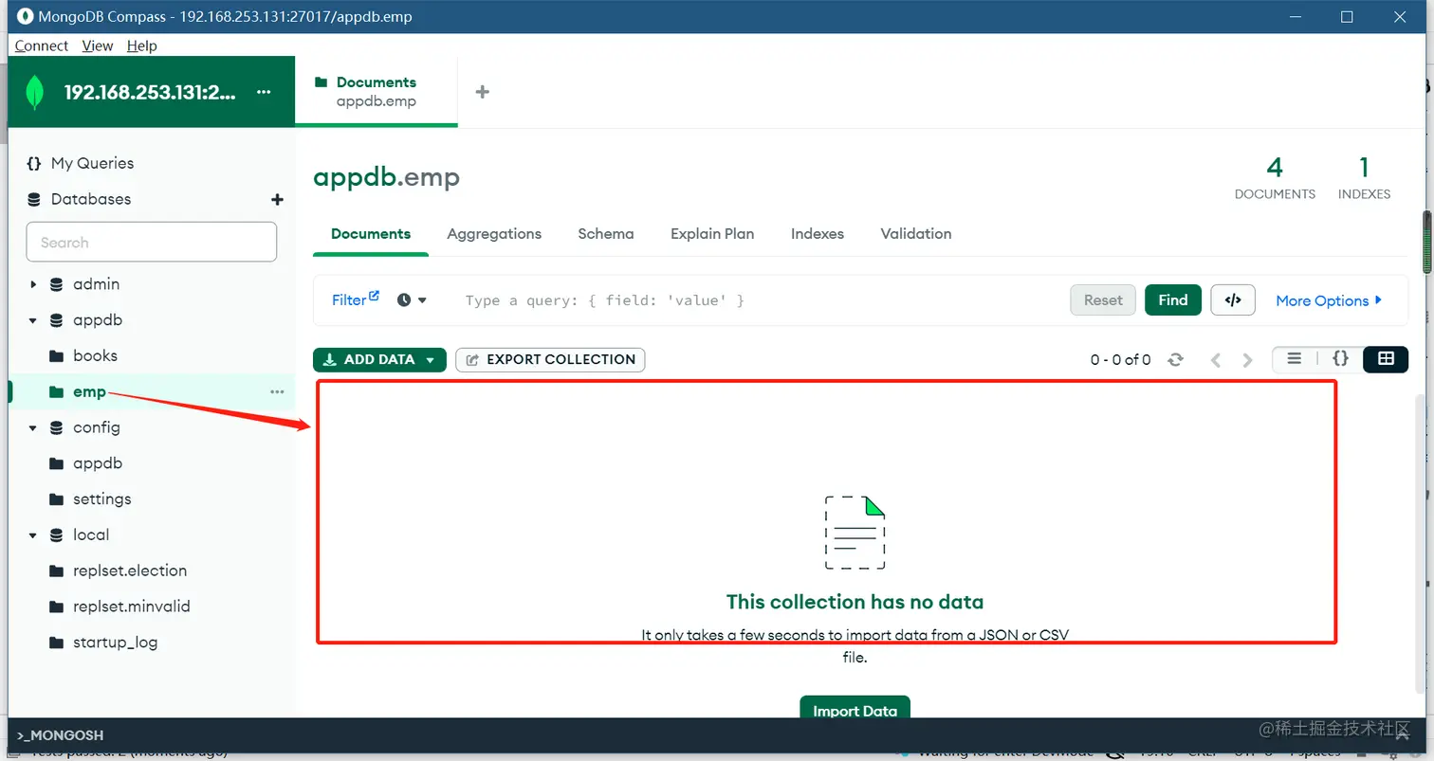Viewport: 1434px width, 761px height.
Task: Select the appdb.emp Documents workspace tab
Action: pyautogui.click(x=377, y=92)
